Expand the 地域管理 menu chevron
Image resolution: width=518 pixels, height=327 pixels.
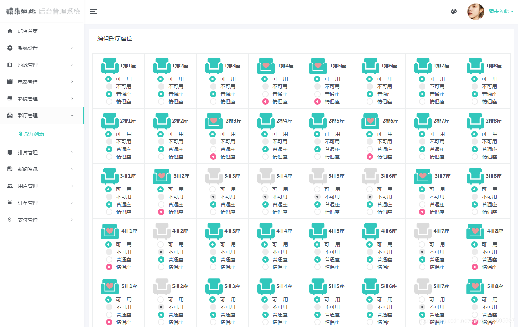72,65
